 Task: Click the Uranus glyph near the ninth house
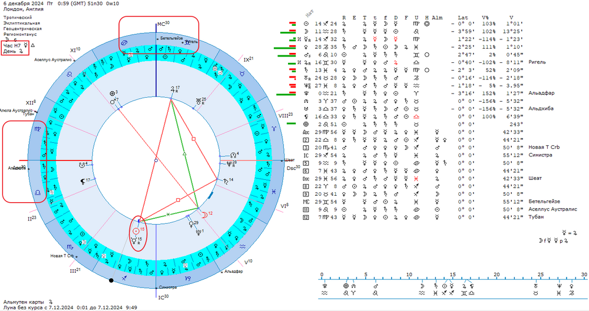pyautogui.click(x=198, y=101)
